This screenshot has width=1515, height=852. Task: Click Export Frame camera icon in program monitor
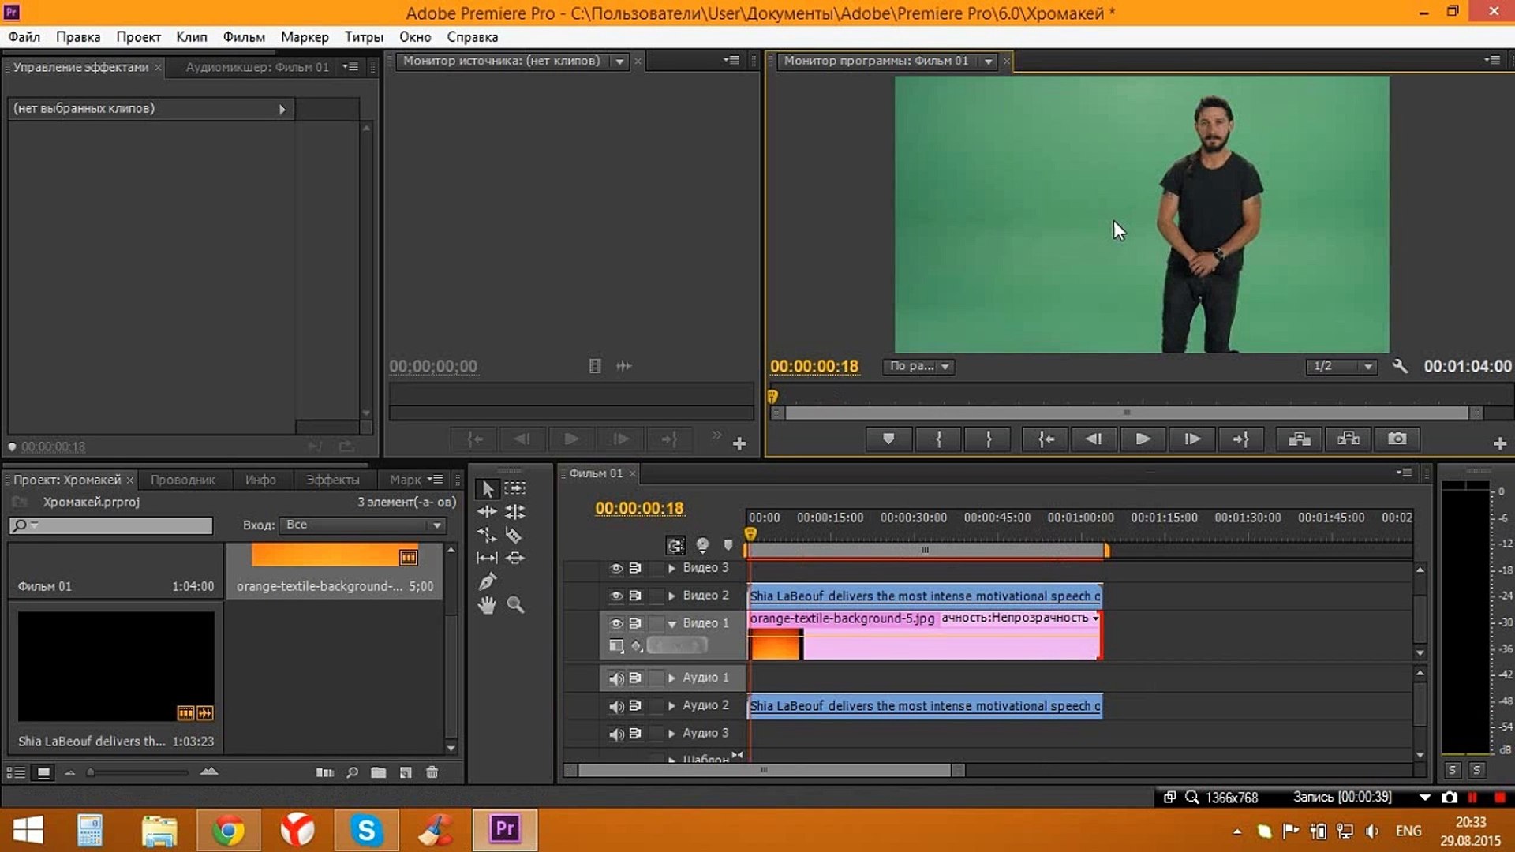[1397, 439]
